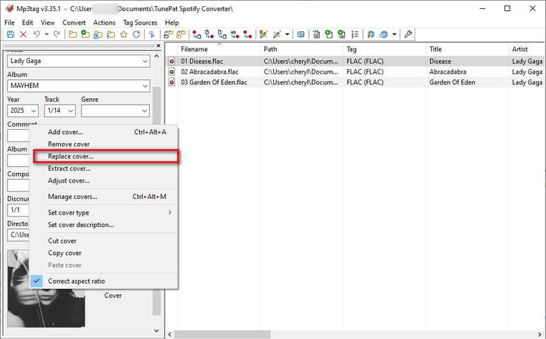The width and height of the screenshot is (546, 339).
Task: Open the Track dropdown showing 1/14
Action: point(70,111)
